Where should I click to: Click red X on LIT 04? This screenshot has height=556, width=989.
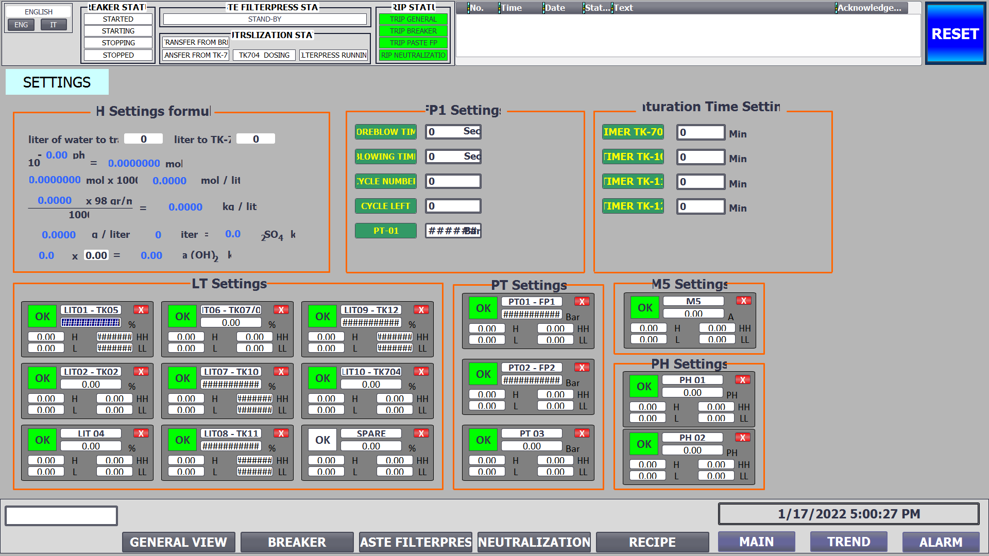(141, 433)
